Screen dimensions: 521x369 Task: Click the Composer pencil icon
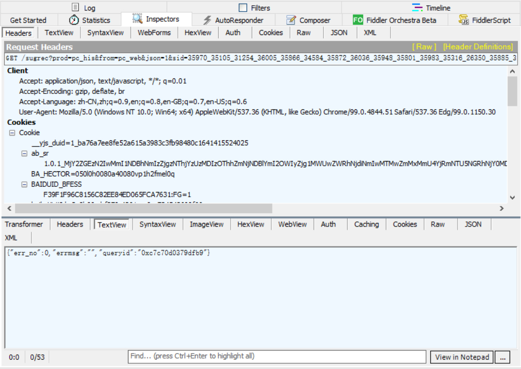(x=291, y=20)
